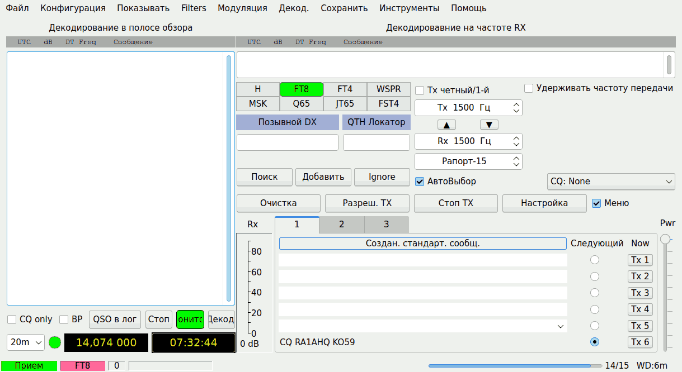Screen dimensions: 682x372
Task: Adjust the Рапорт-15 spinner
Action: (x=468, y=161)
